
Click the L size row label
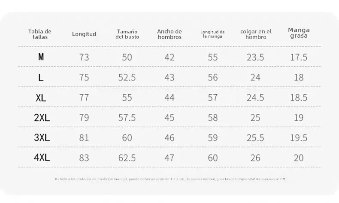click(x=41, y=78)
